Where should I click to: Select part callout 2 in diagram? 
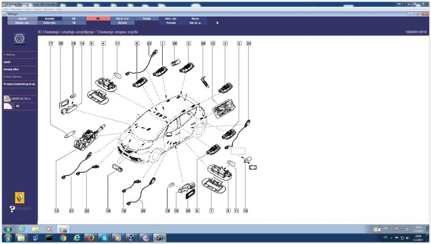[x=239, y=44]
